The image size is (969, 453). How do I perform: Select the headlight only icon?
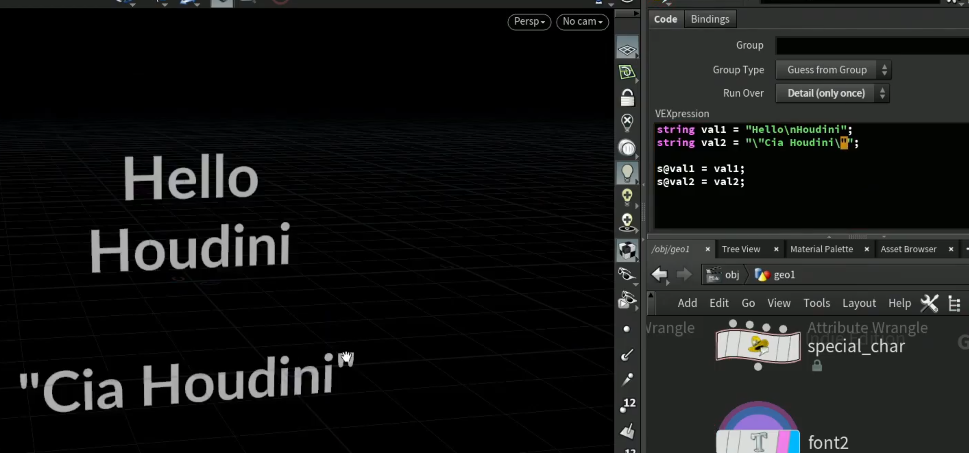pos(627,148)
